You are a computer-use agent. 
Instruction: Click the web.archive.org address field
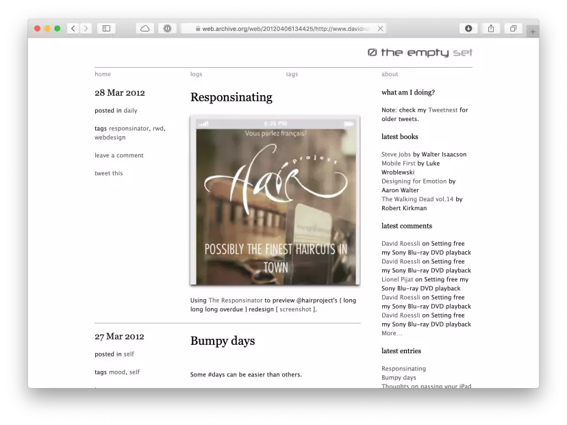283,29
